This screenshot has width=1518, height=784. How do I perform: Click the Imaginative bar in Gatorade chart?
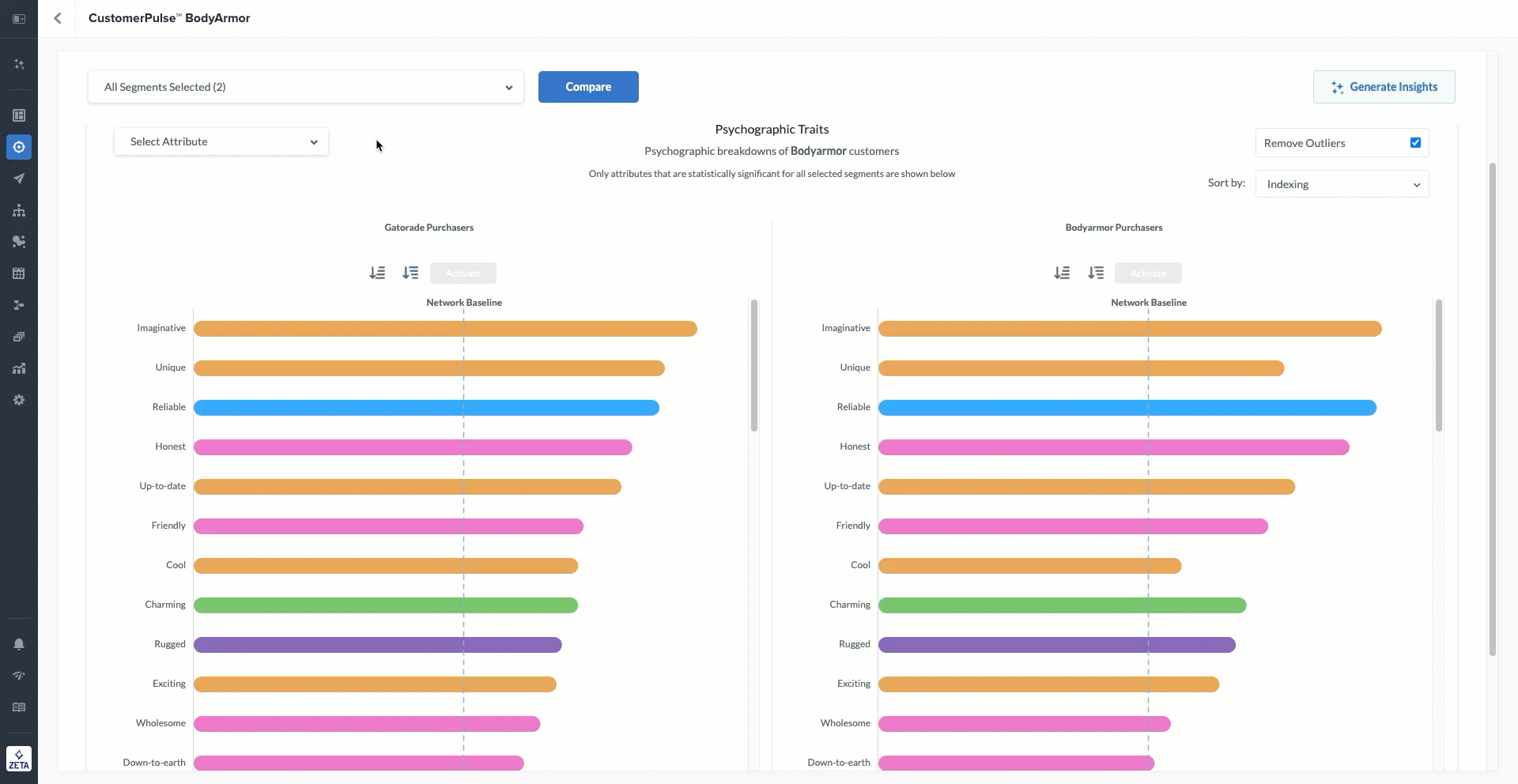point(445,329)
